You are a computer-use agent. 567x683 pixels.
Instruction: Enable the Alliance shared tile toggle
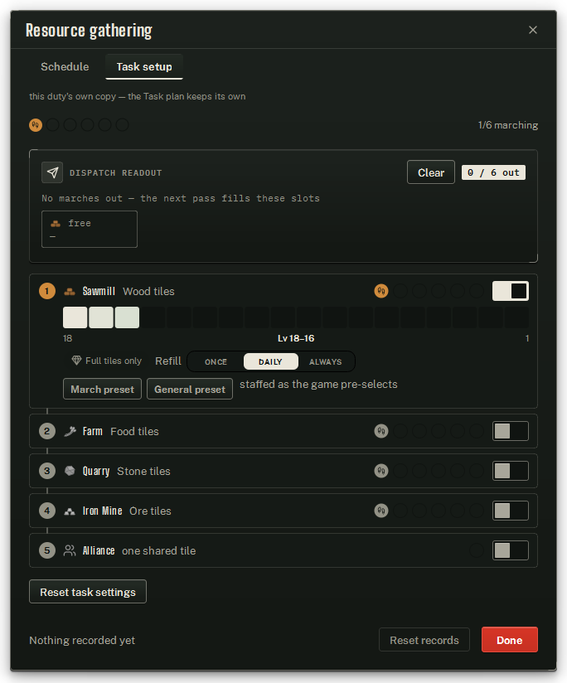511,550
